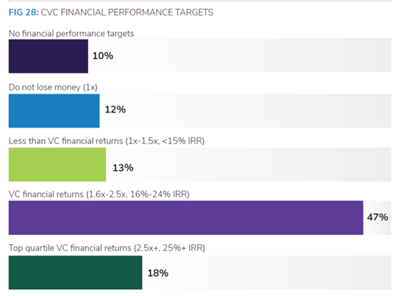Click the purple 47% bar
The width and height of the screenshot is (397, 296).
(x=186, y=217)
